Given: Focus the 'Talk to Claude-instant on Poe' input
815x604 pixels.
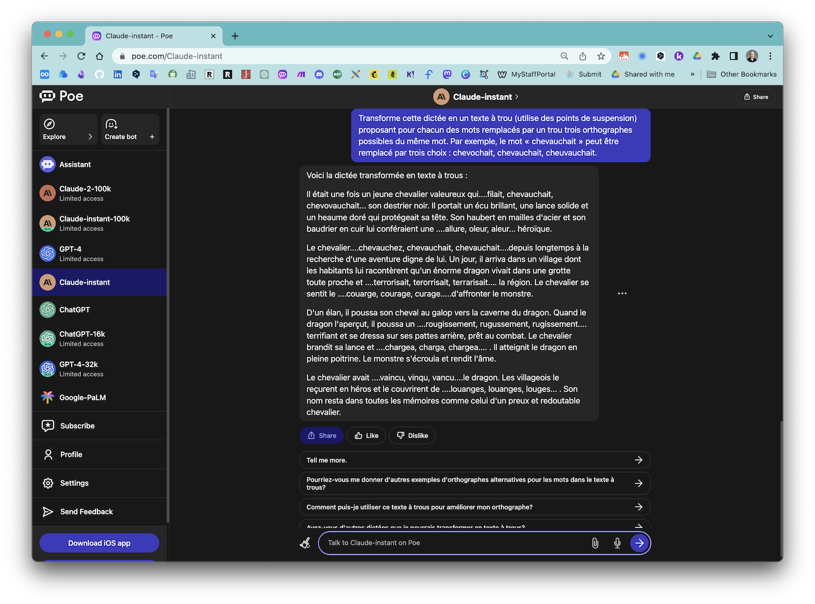Looking at the screenshot, I should pyautogui.click(x=455, y=543).
